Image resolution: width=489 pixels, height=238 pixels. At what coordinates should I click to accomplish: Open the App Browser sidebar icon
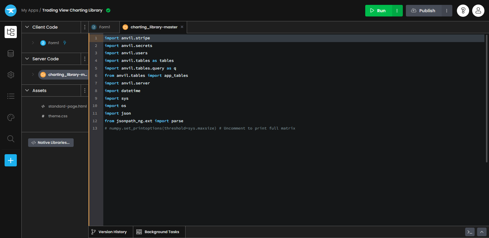click(11, 32)
